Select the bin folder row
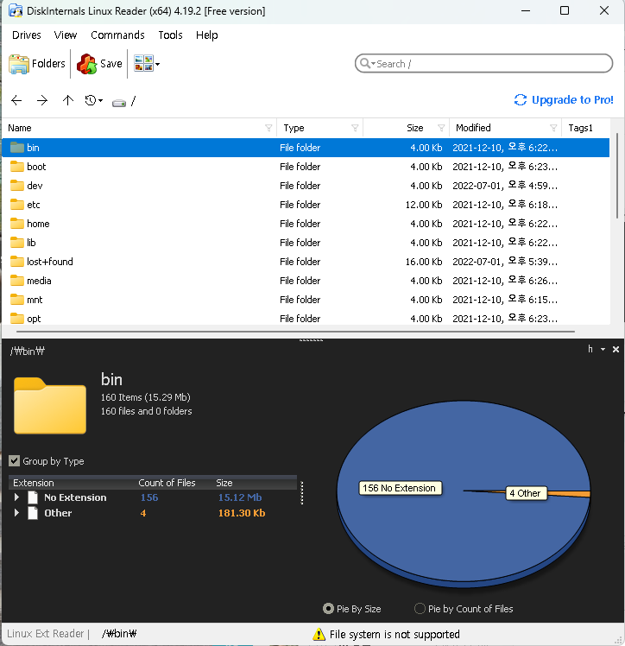This screenshot has height=646, width=625. (306, 148)
